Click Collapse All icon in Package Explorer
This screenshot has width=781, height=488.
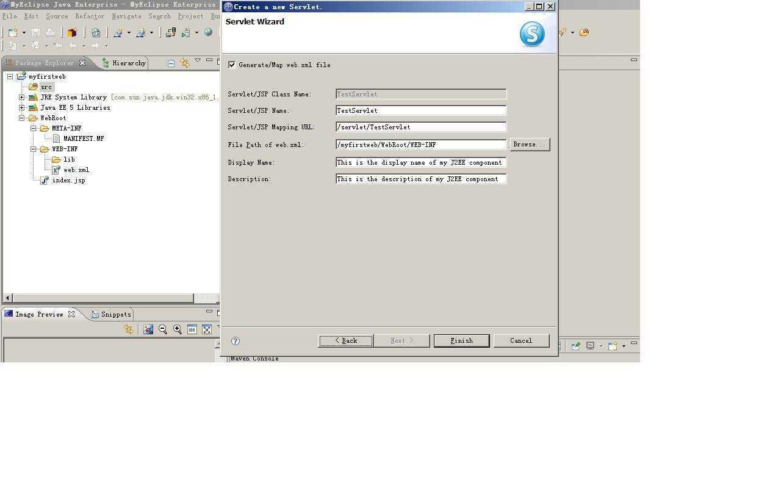(171, 63)
